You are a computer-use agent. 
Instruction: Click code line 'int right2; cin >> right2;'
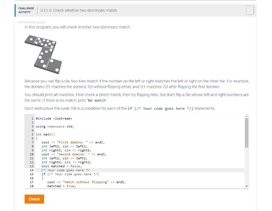click(66, 162)
